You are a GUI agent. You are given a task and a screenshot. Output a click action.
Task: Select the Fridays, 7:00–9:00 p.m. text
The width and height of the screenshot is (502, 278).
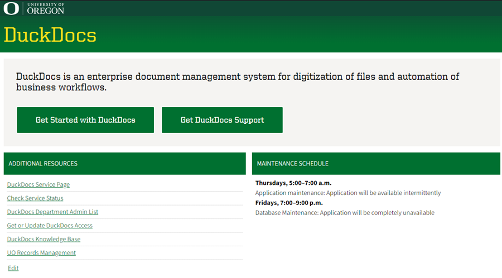289,203
